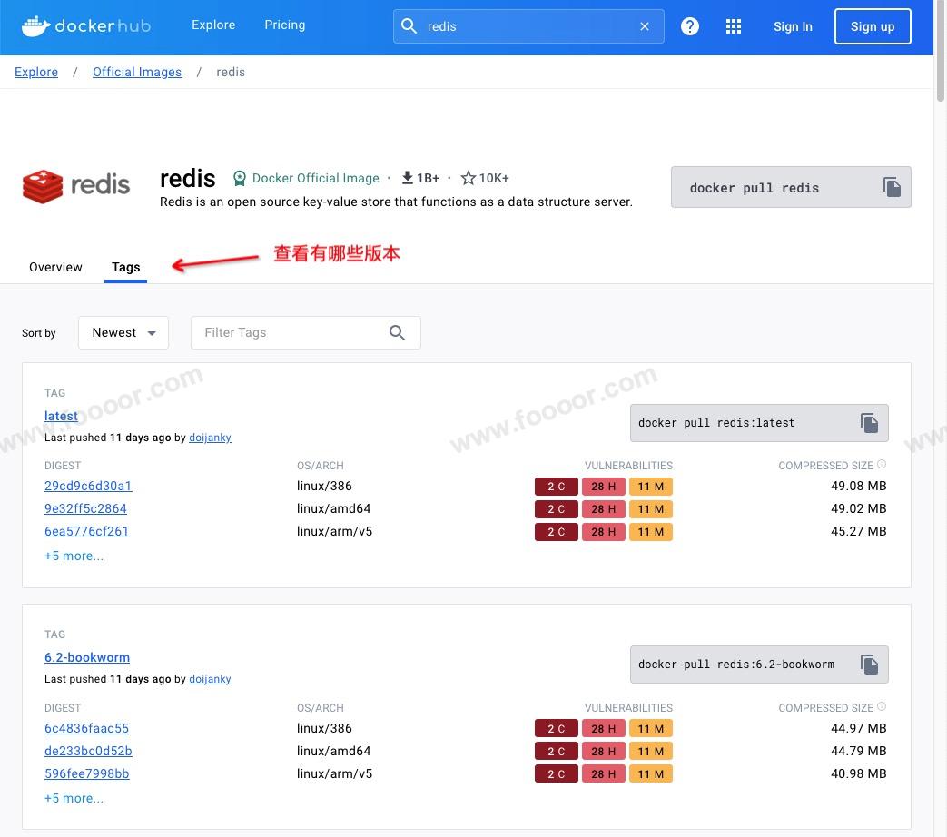The width and height of the screenshot is (947, 837).
Task: Open the help question mark icon
Action: tap(690, 26)
